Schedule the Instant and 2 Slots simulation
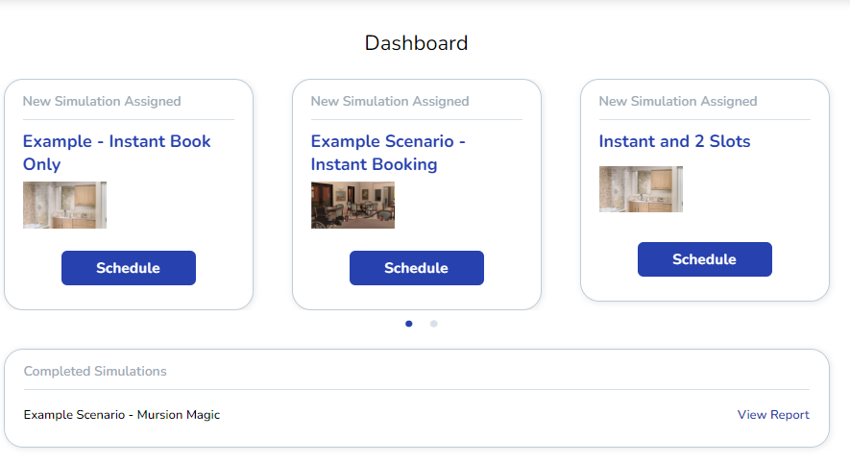 (x=705, y=259)
